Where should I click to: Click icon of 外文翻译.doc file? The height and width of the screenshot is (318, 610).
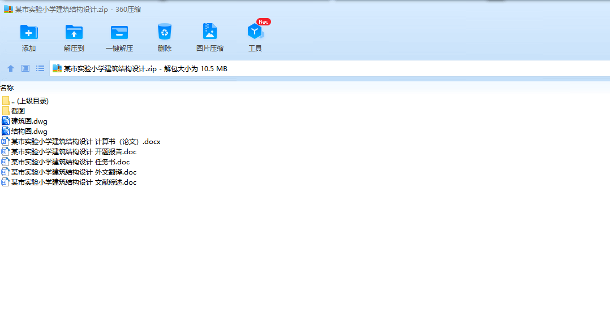pos(5,172)
